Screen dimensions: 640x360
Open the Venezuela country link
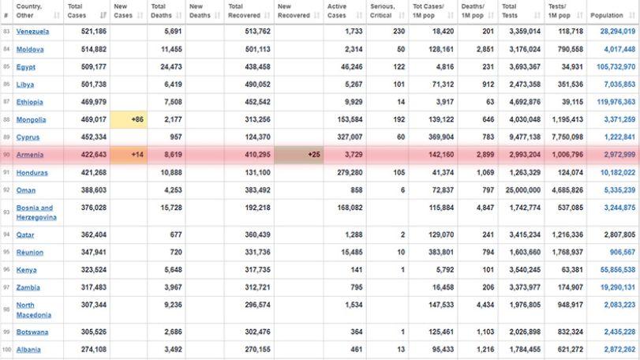pos(32,32)
